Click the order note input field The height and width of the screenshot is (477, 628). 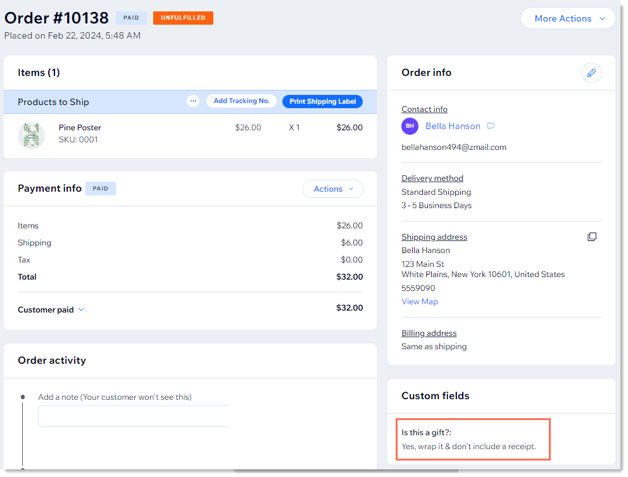pos(134,416)
